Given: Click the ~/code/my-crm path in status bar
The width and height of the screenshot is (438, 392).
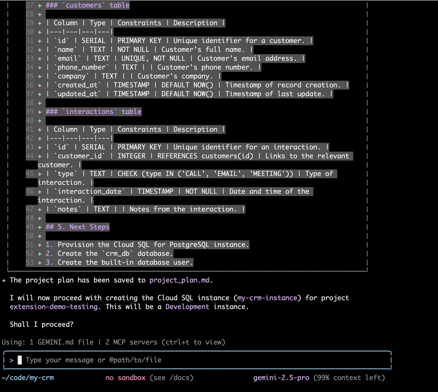Looking at the screenshot, I should (28, 378).
